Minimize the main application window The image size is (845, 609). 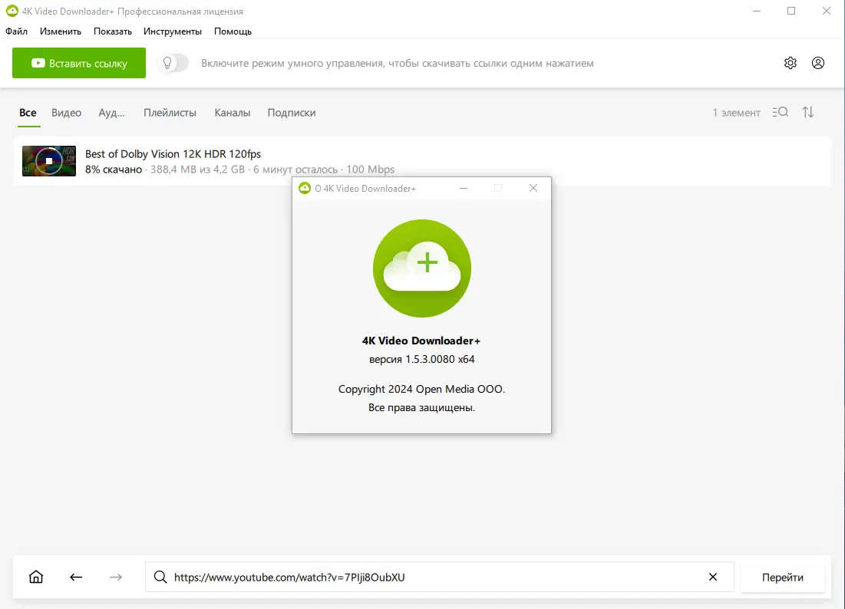pos(757,11)
